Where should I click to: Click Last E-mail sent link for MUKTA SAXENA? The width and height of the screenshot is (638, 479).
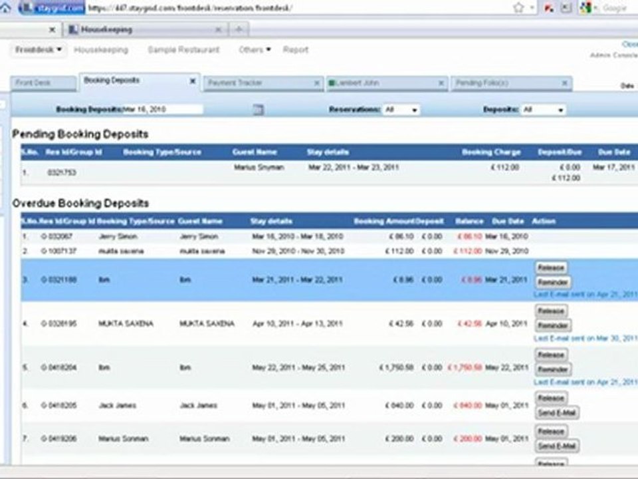585,339
